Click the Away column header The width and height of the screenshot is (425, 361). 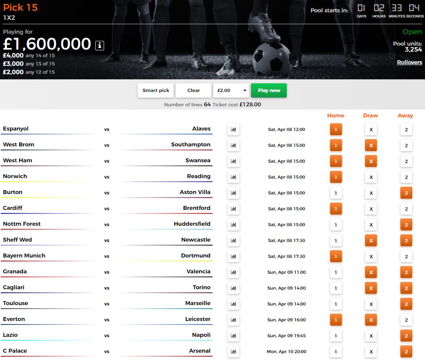point(405,115)
